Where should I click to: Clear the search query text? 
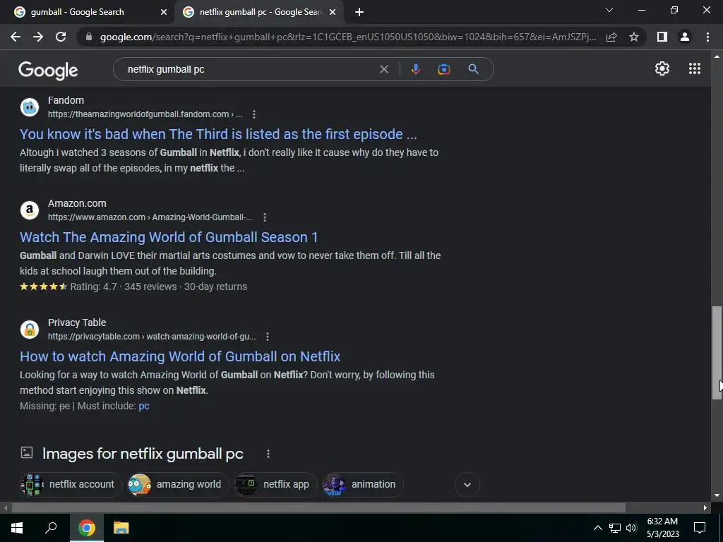[384, 69]
